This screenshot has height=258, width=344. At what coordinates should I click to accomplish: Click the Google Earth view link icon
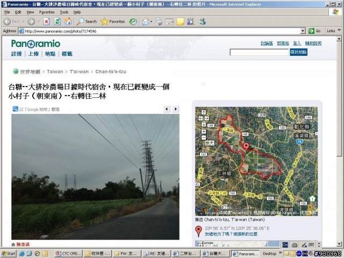[16, 109]
